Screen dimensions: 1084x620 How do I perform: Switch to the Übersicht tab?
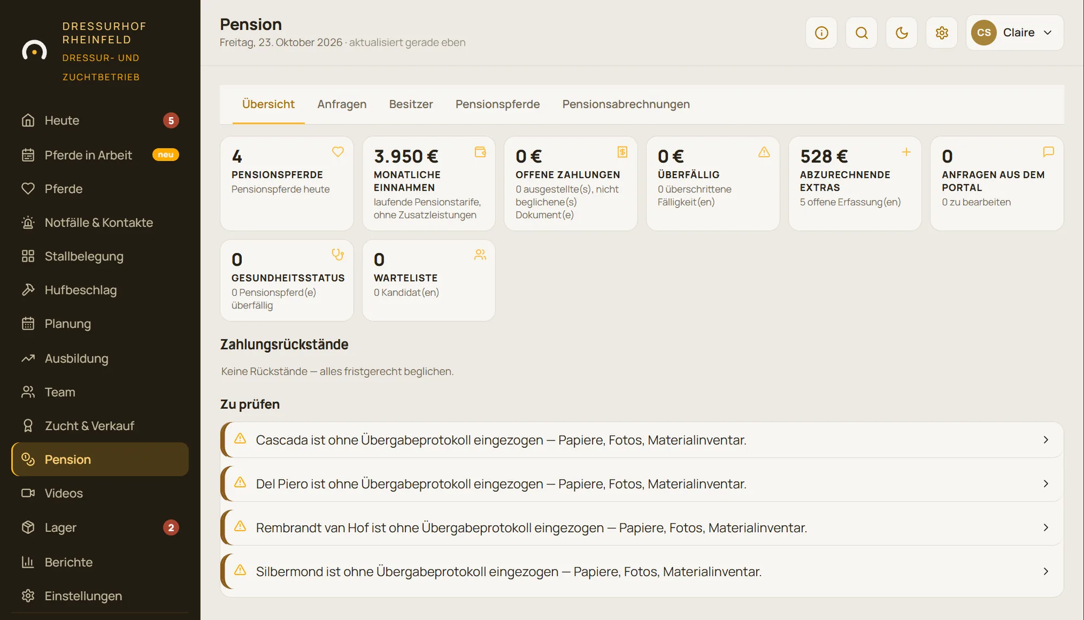point(268,104)
